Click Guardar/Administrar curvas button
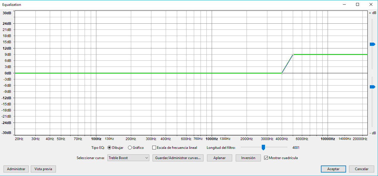The width and height of the screenshot is (378, 176). click(x=178, y=158)
